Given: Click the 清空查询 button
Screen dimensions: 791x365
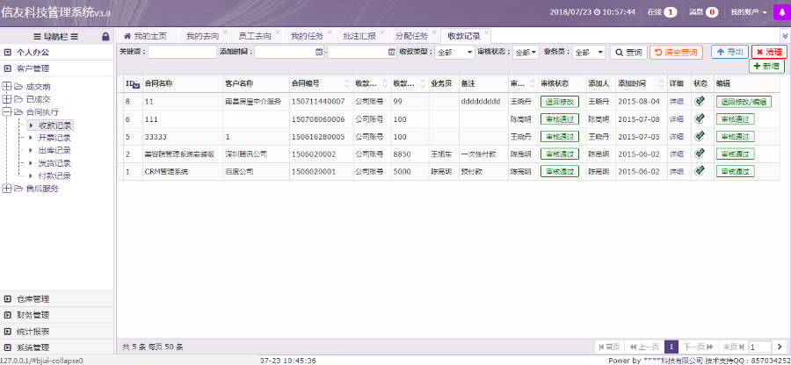Looking at the screenshot, I should pos(676,52).
